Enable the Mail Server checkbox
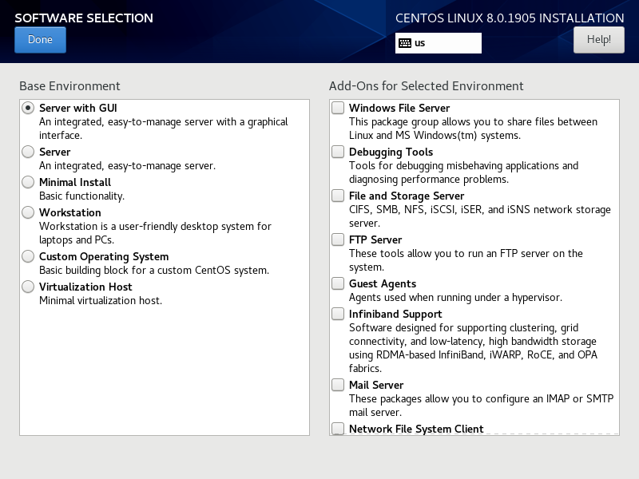The image size is (639, 479). (x=338, y=385)
